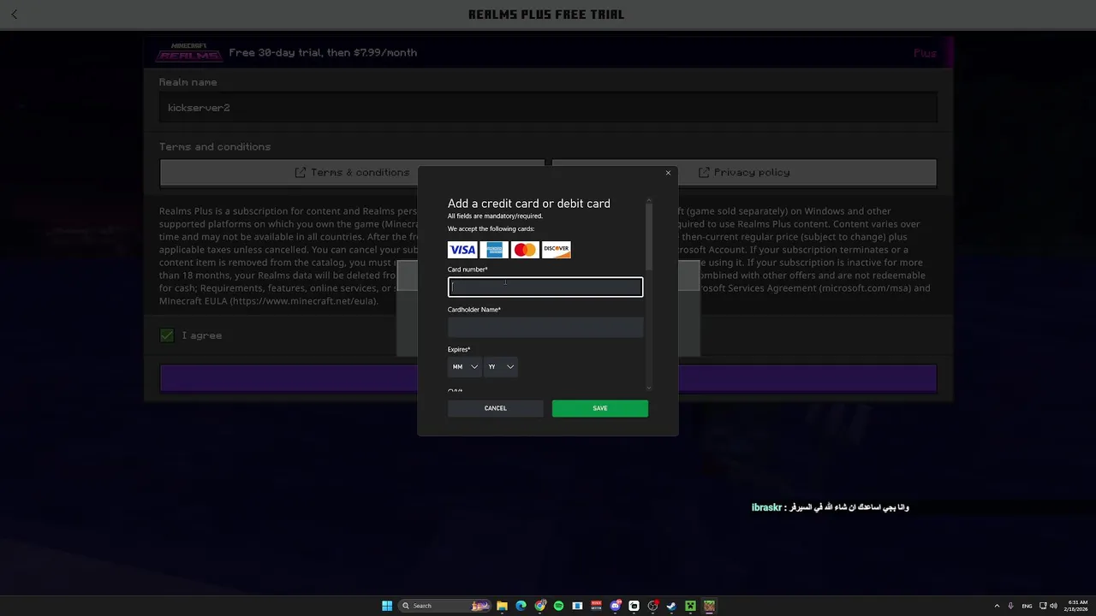The width and height of the screenshot is (1096, 616).
Task: Click the Cancel button in card dialog
Action: [496, 408]
